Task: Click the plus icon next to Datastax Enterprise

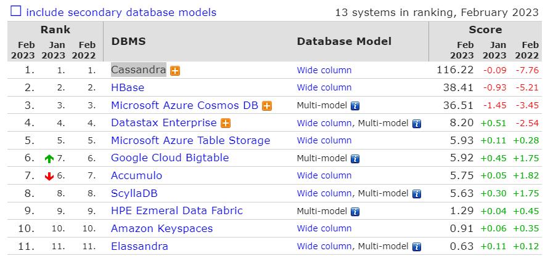Action: (x=226, y=124)
